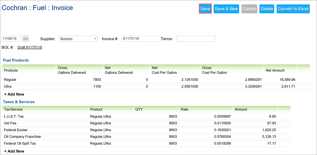Viewport: 317px width, 155px height.
Task: Click Federal Excise rate 0.1830001
Action: (x=223, y=130)
